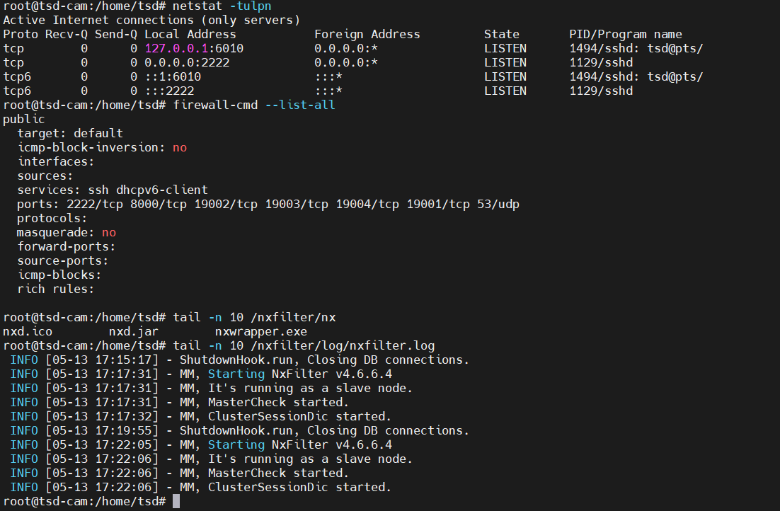This screenshot has width=780, height=511.
Task: Click the :::2222 tcp6 local address
Action: pyautogui.click(x=169, y=91)
